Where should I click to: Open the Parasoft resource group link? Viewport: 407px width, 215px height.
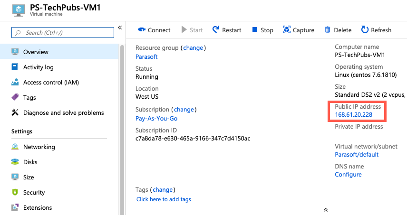coord(146,56)
